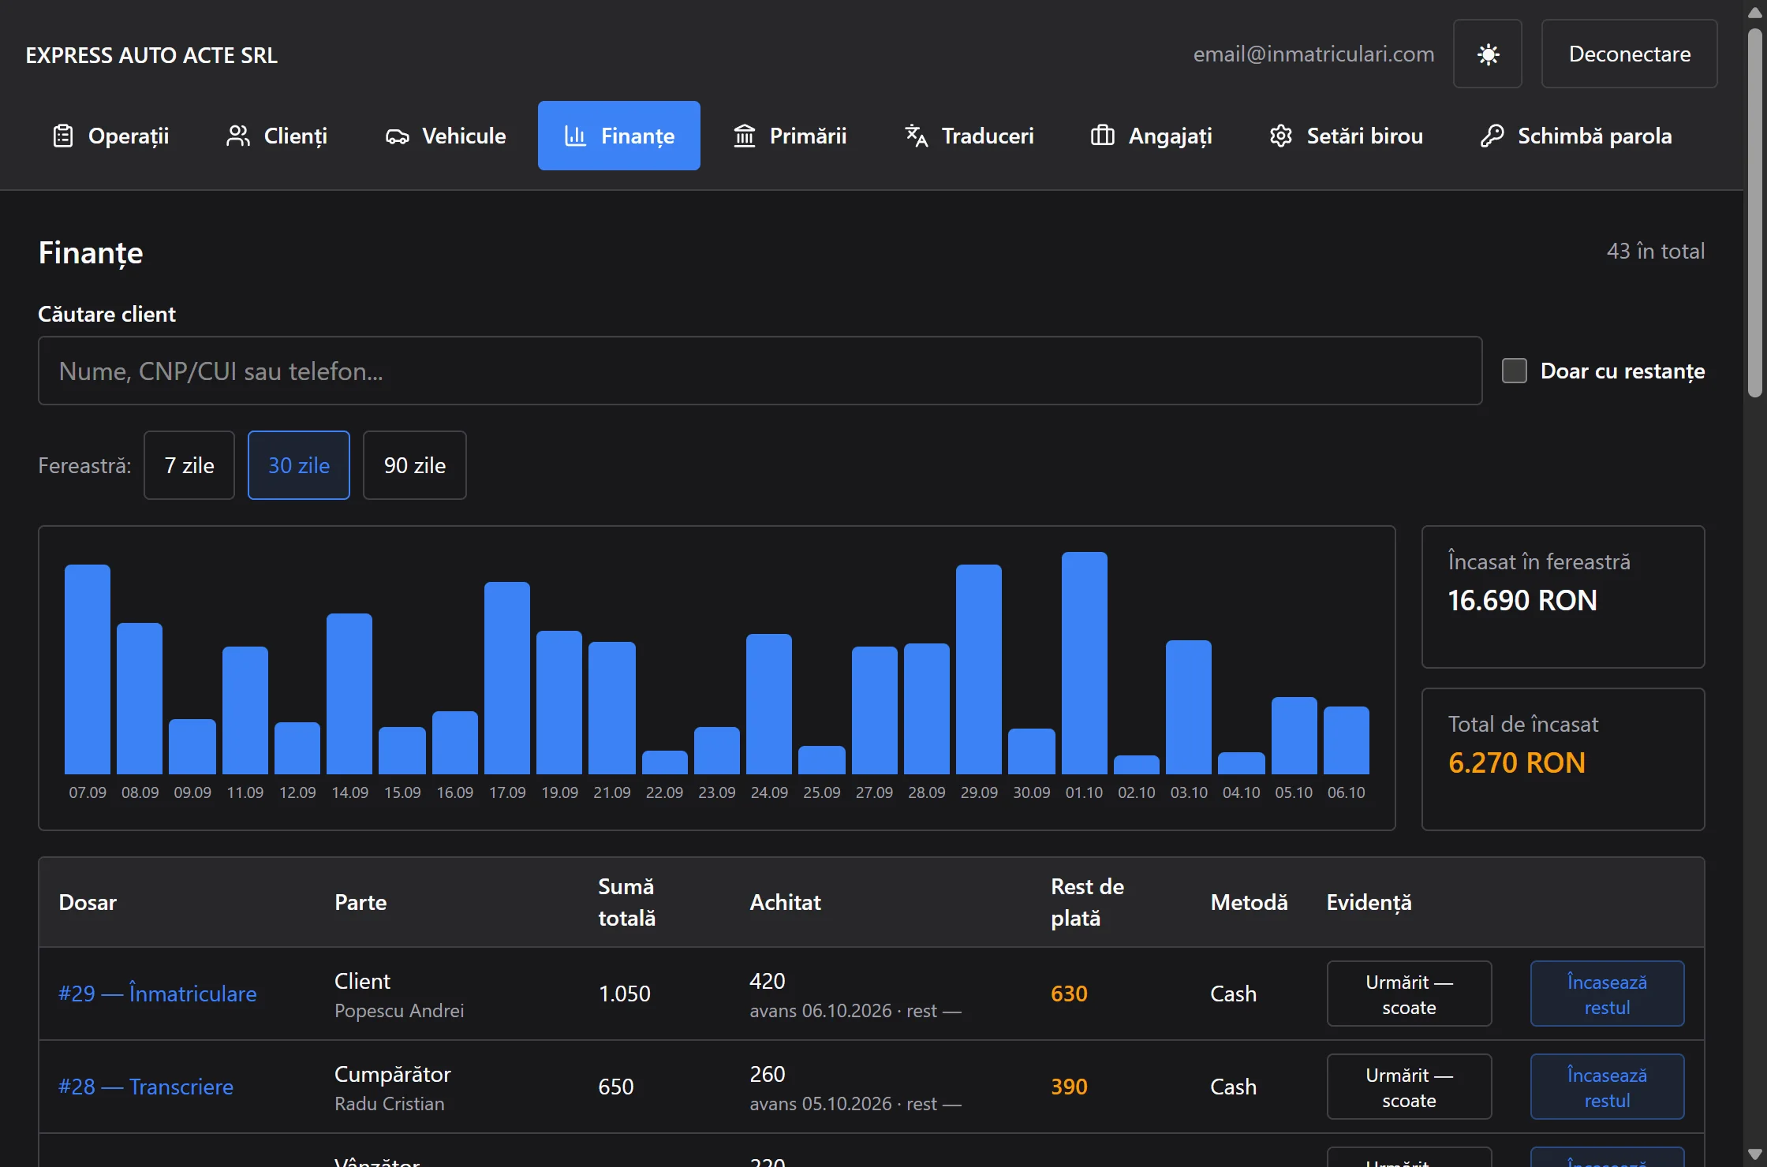Image resolution: width=1767 pixels, height=1167 pixels.
Task: Click Încasează restul for Popescu Andrei
Action: [x=1608, y=994]
